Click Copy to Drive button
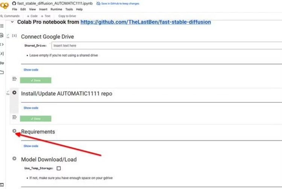The height and width of the screenshot is (189, 282). pos(67,16)
